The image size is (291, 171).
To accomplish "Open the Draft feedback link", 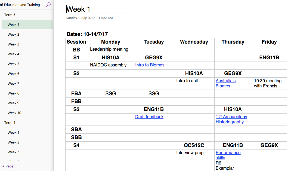I will point(149,117).
